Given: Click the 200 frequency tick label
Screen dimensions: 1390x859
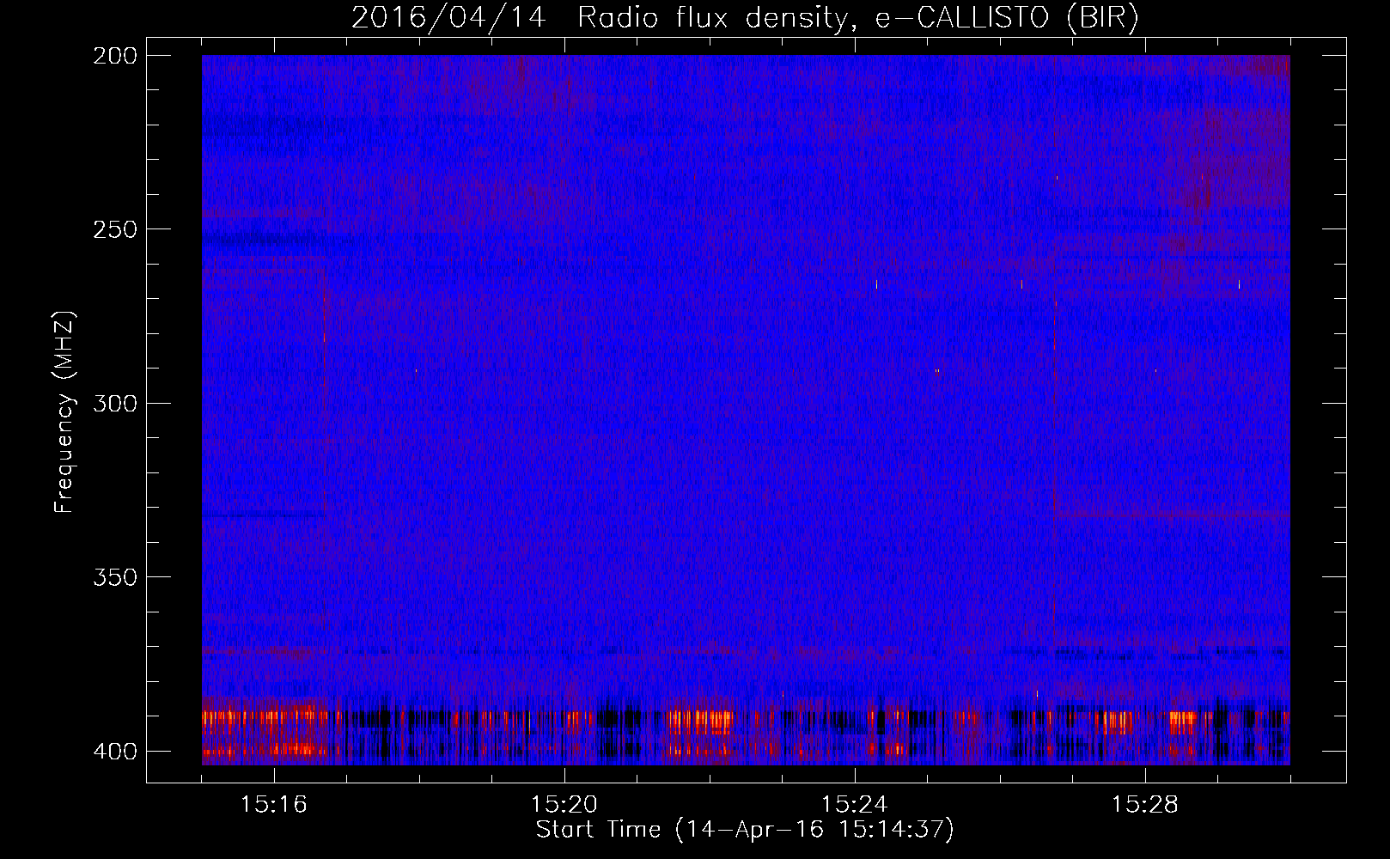Looking at the screenshot, I should (115, 56).
